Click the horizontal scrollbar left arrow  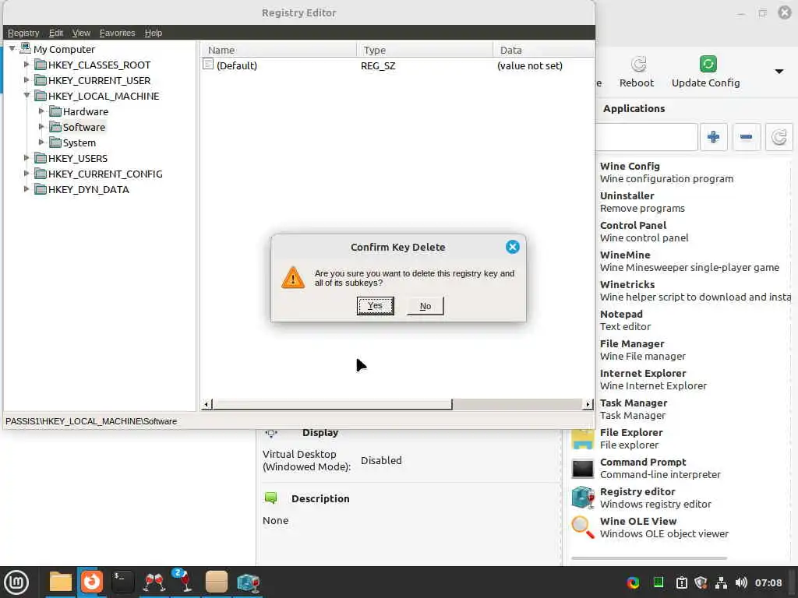[x=207, y=404]
